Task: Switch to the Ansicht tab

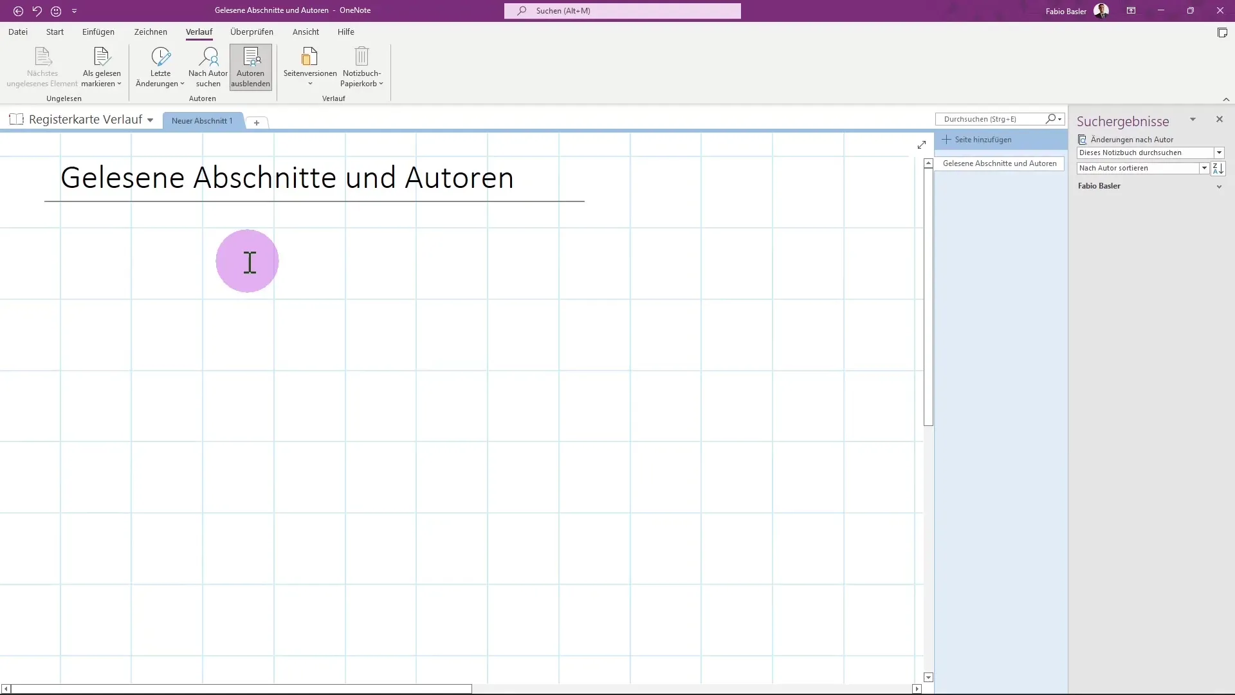Action: point(306,32)
